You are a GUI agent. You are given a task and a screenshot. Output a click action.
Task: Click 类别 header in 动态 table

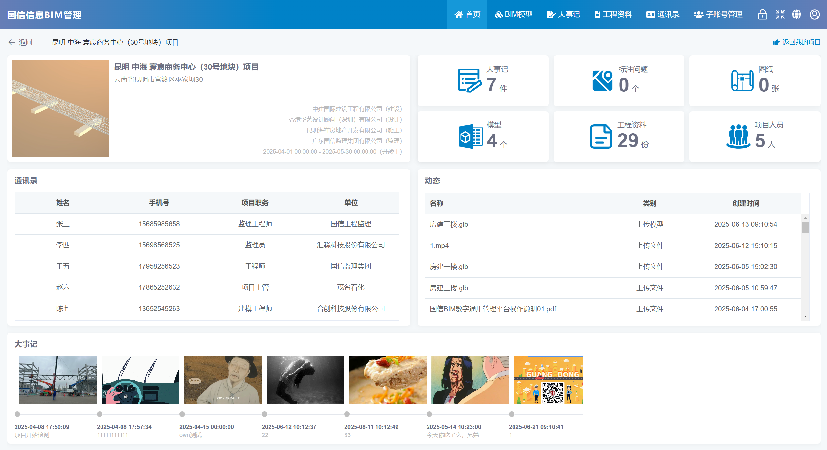tap(650, 203)
